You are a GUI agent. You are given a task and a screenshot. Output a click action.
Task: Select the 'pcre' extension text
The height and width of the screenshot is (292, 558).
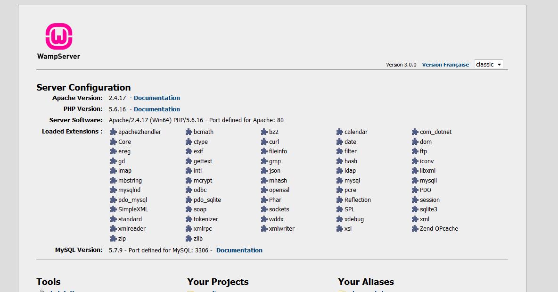click(x=350, y=190)
